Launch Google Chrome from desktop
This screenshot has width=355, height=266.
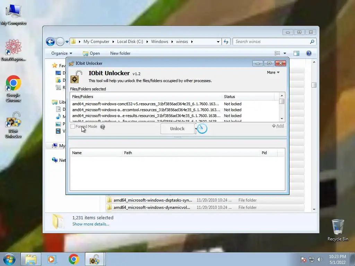(14, 88)
